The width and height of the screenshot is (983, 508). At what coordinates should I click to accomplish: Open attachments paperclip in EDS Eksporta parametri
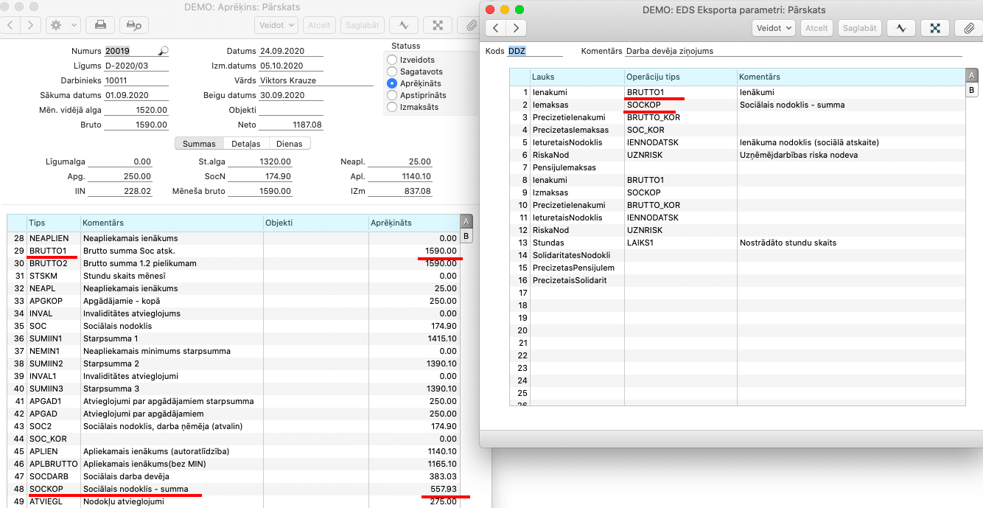[969, 28]
